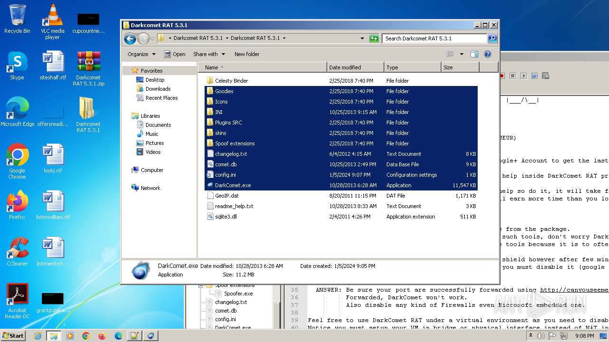
Task: Click the search magnifier icon
Action: click(492, 38)
